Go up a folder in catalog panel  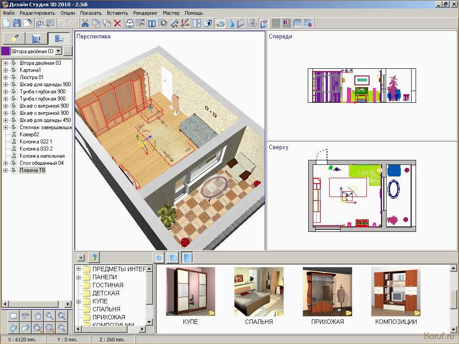(94, 257)
